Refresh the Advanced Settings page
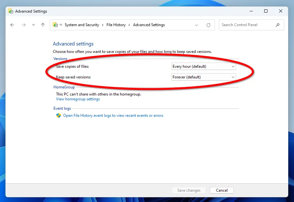294x202 pixels. point(209,25)
